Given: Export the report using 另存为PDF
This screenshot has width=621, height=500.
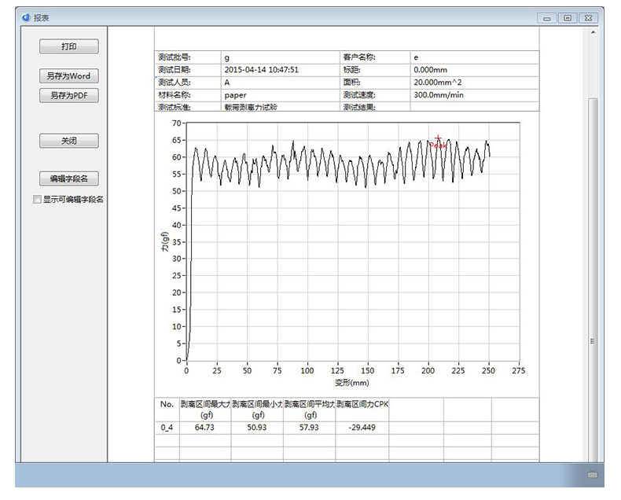Looking at the screenshot, I should [69, 95].
